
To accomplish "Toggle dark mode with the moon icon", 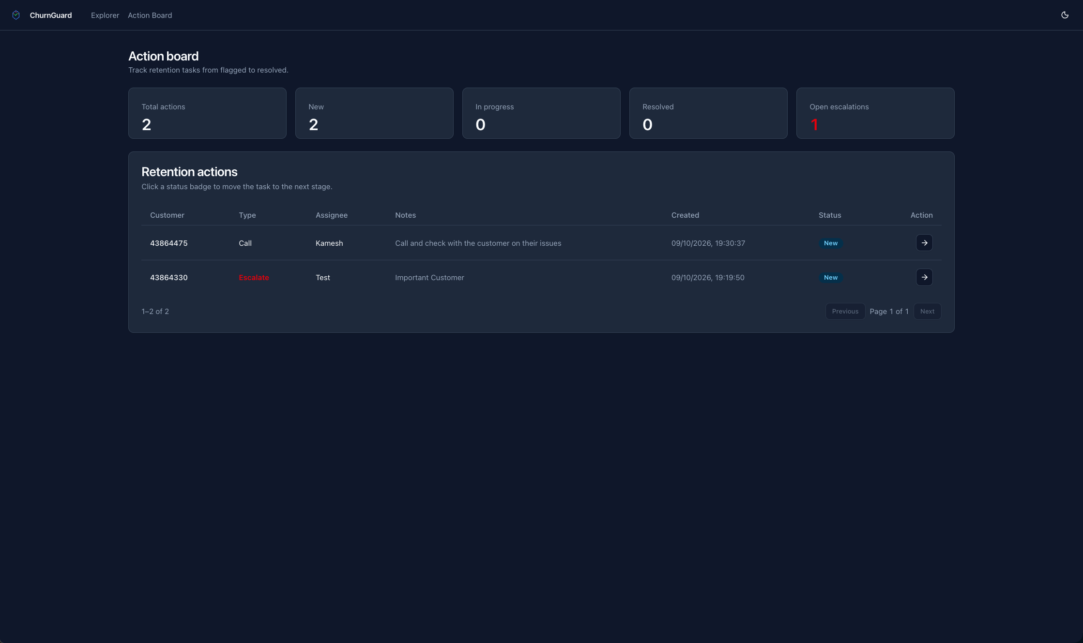I will [x=1065, y=15].
